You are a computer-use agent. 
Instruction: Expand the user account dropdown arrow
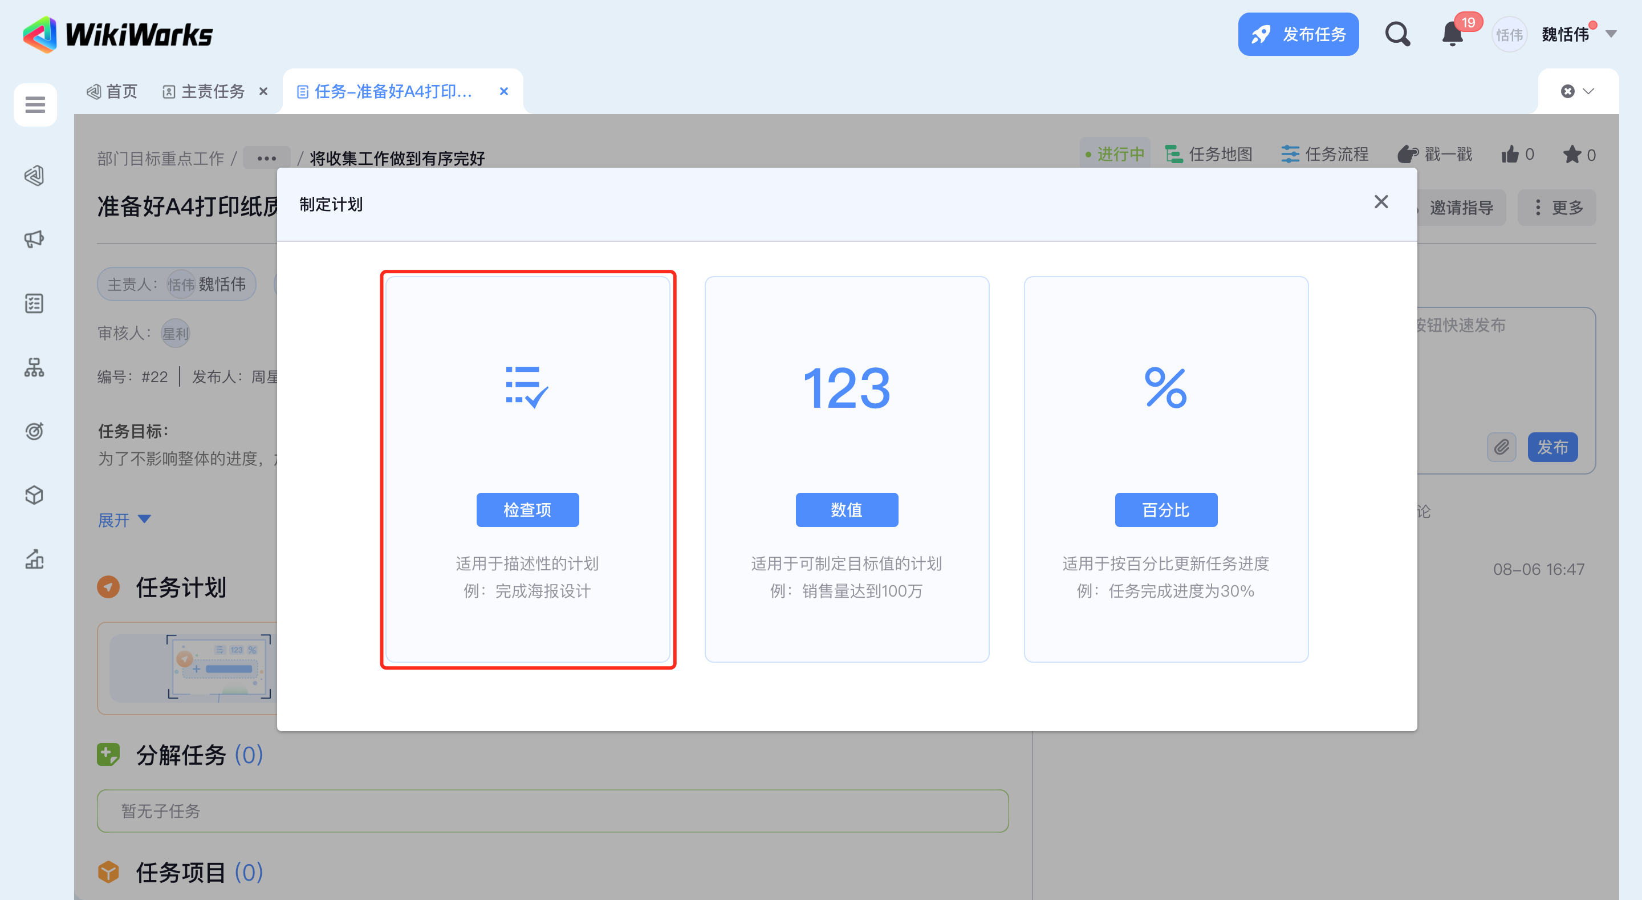pyautogui.click(x=1611, y=34)
